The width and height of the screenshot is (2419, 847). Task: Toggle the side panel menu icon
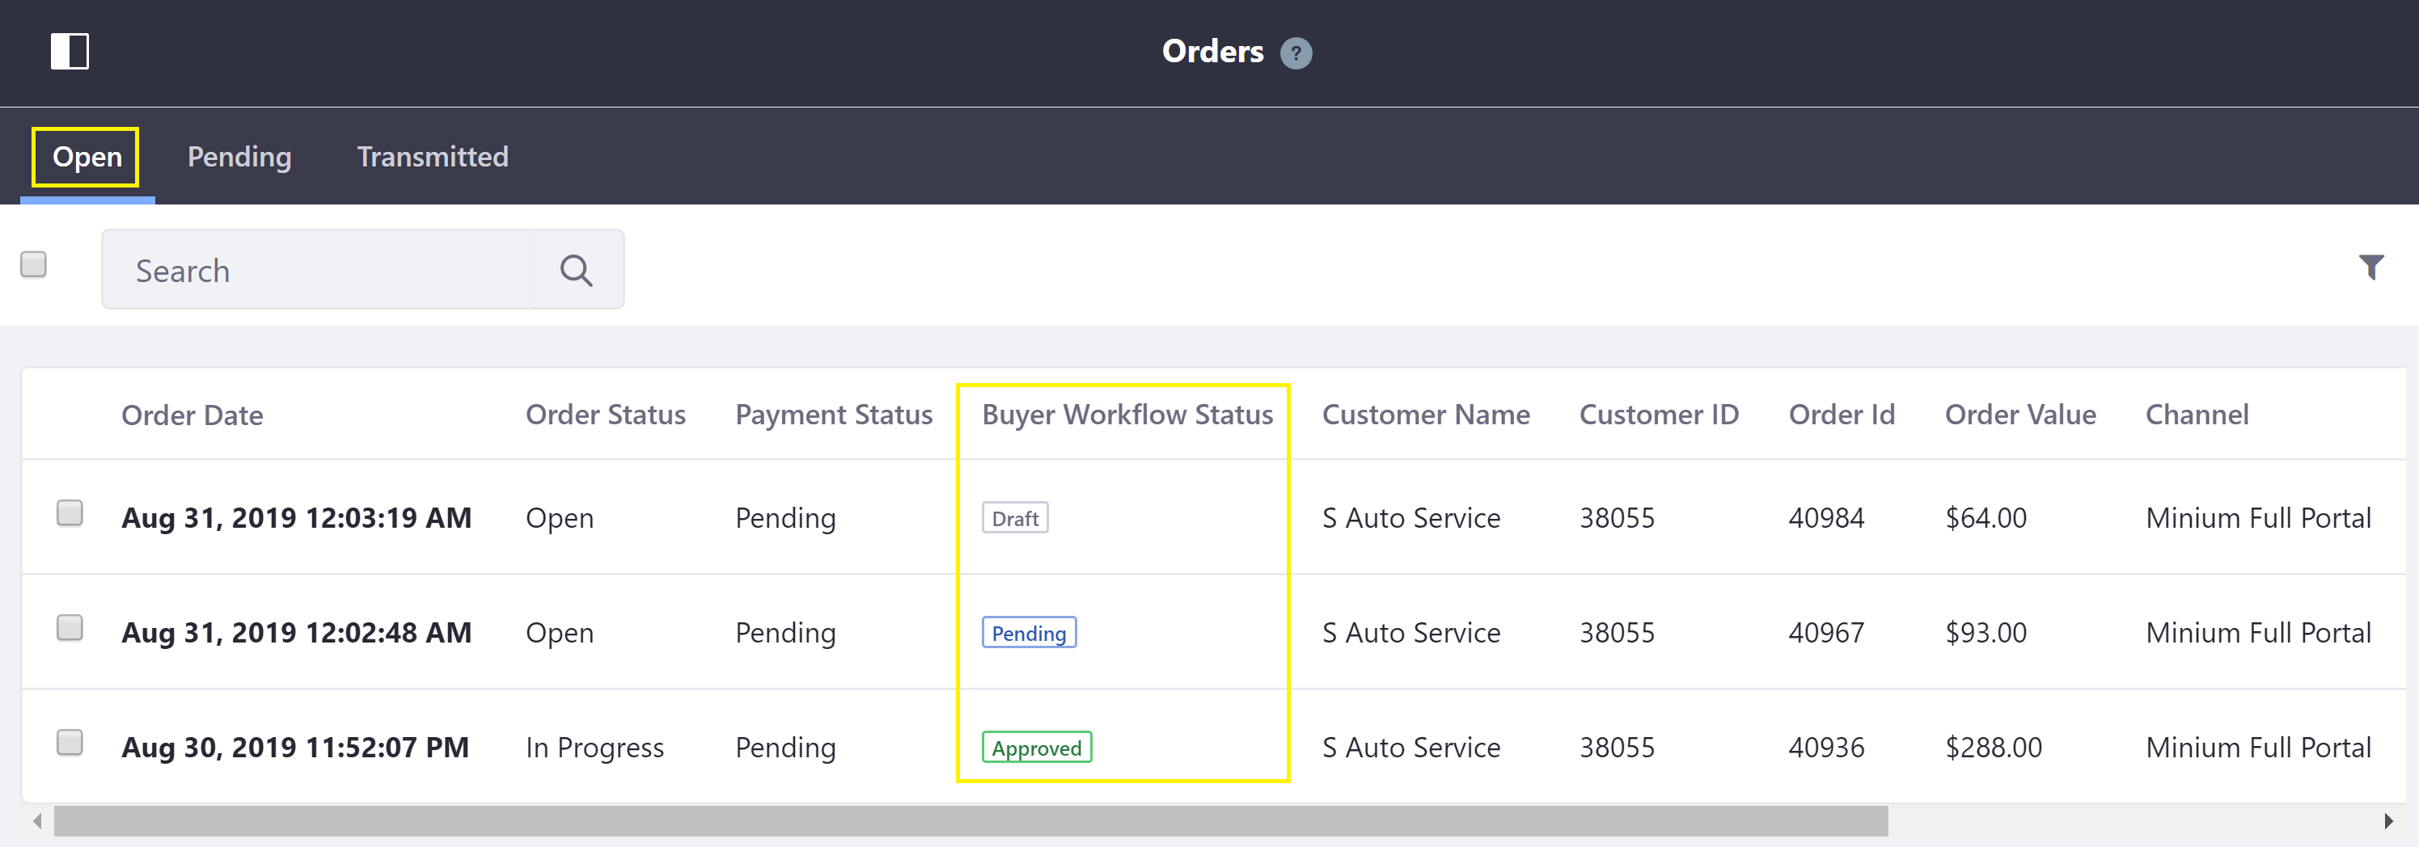[x=70, y=52]
